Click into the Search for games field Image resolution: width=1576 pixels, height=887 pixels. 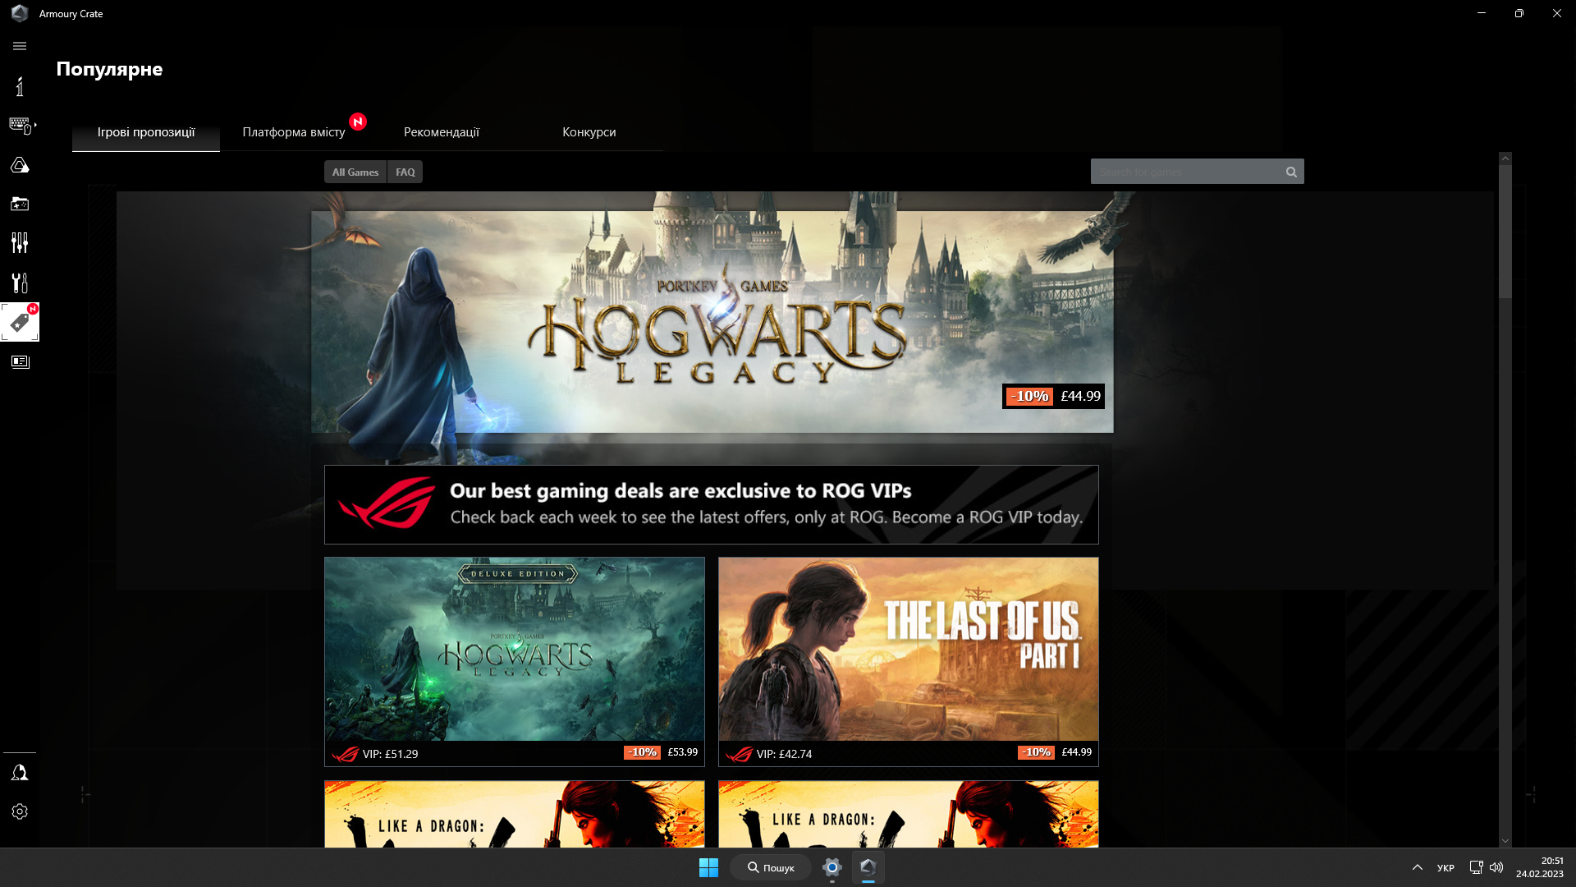point(1186,172)
